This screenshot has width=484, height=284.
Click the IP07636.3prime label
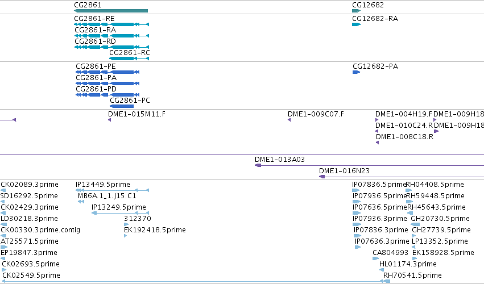(382, 241)
